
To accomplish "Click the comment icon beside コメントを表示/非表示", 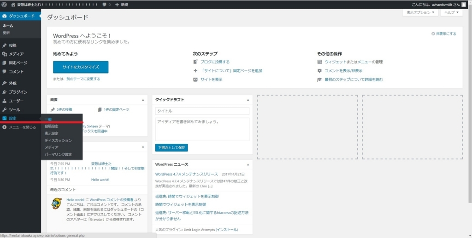I will click(x=320, y=71).
